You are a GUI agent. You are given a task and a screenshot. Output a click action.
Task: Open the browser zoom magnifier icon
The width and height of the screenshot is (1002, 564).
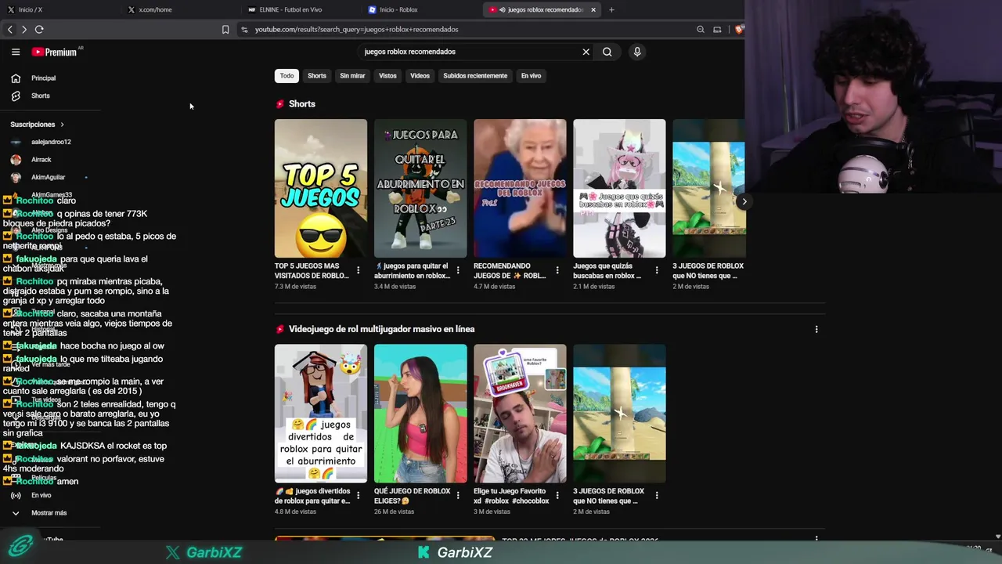point(701,29)
